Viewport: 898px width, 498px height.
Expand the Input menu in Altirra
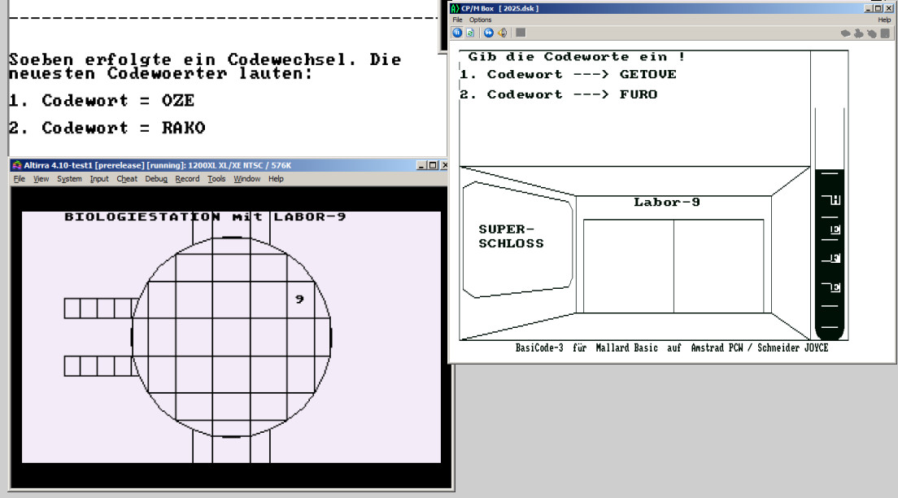[99, 179]
